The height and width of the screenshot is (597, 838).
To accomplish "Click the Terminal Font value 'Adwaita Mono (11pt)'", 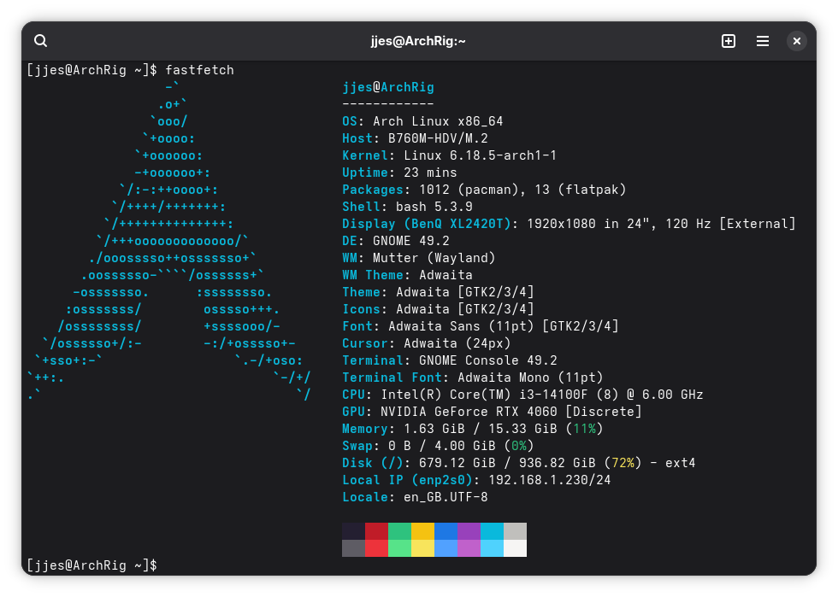I will click(x=530, y=378).
